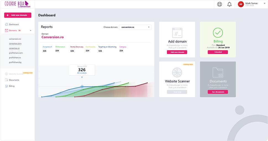Click coming soon badge on Website Scanner card
The image size is (268, 141).
point(188,64)
